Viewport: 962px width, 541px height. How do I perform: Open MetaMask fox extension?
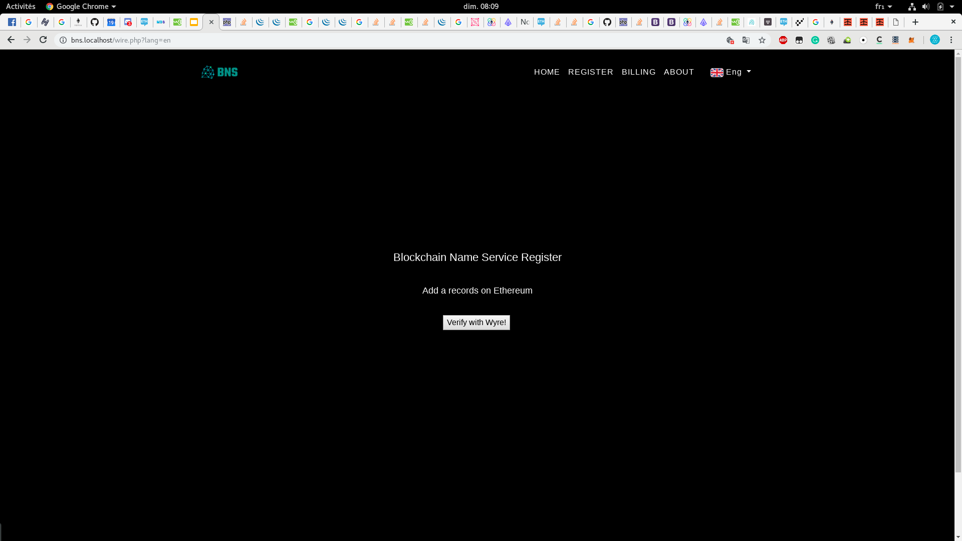(x=911, y=40)
